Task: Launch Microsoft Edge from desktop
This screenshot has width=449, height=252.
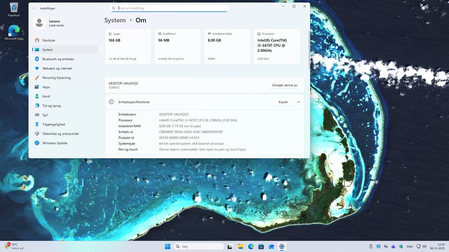Action: (14, 32)
